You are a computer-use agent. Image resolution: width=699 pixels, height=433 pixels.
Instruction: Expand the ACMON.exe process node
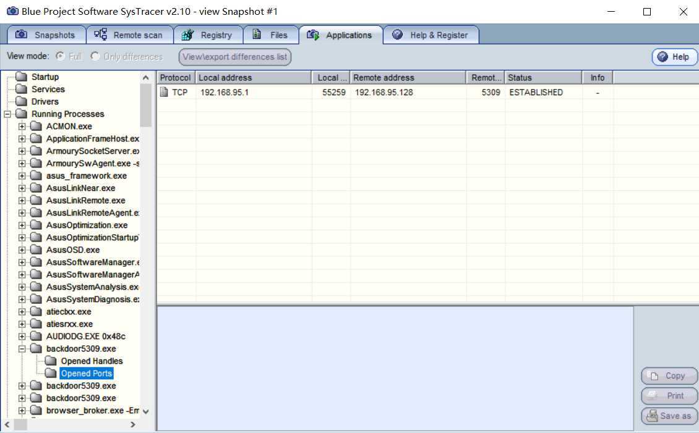[x=22, y=127]
